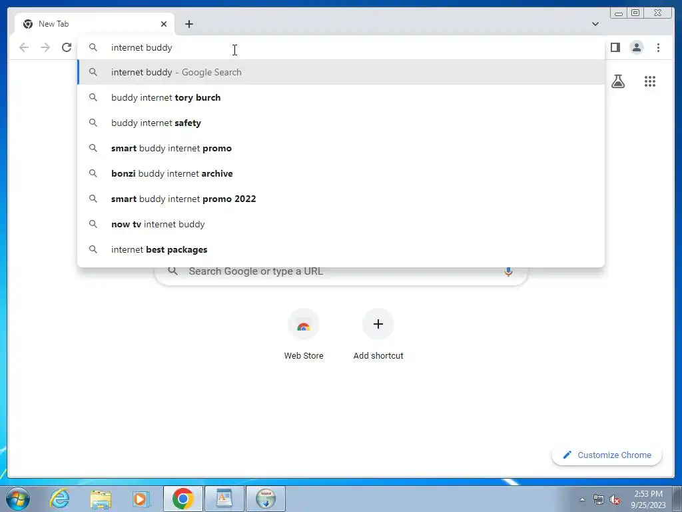Open File Explorer from taskbar
682x512 pixels.
(101, 499)
